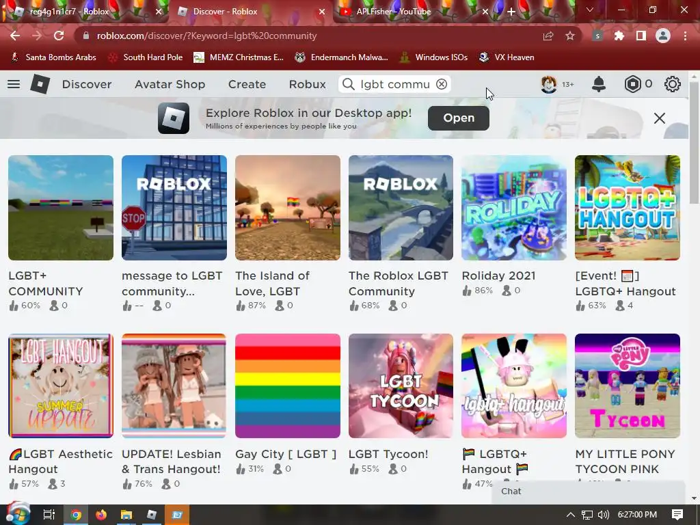
Task: Open the South Hard Pole bookmark
Action: tap(146, 57)
